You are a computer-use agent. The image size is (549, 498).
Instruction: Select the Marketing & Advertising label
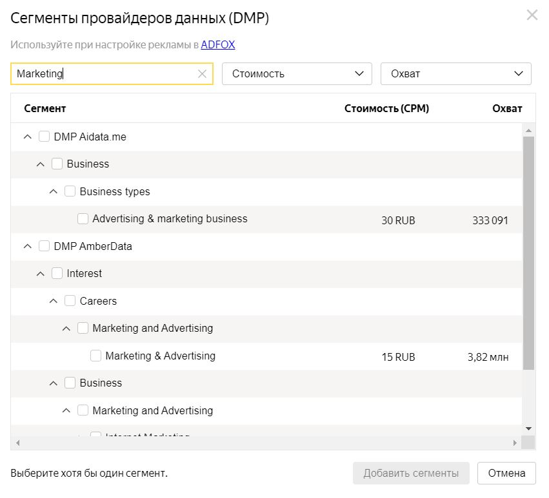(161, 356)
